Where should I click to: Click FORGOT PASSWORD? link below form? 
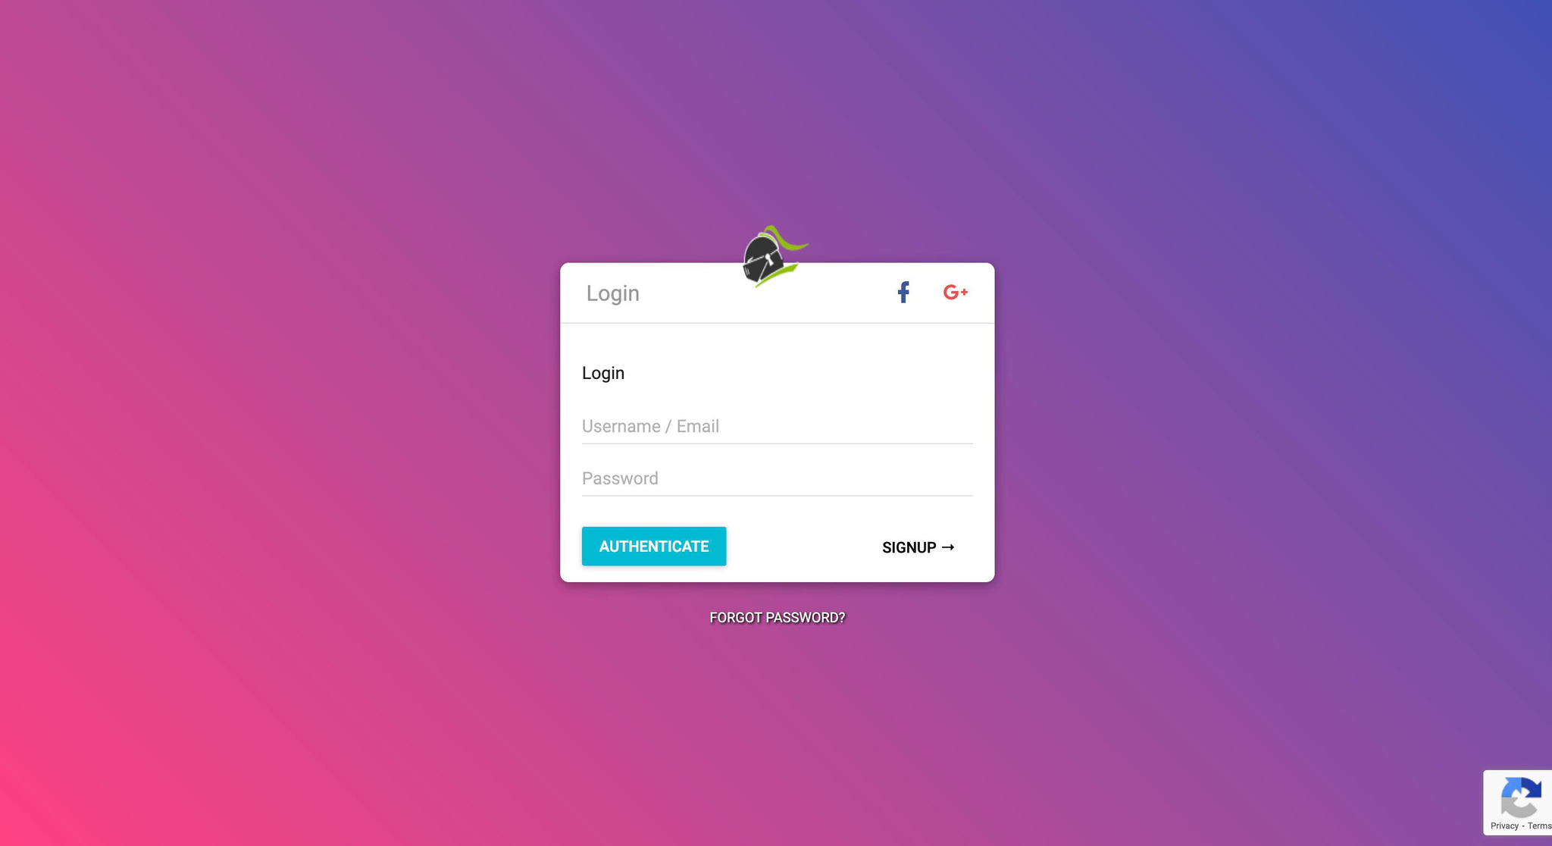click(x=777, y=617)
